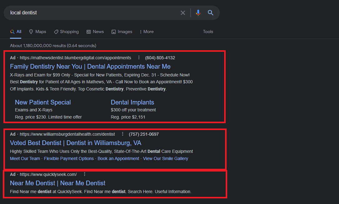Open Voted Best Dentist Williamsburg ad title
Viewport: 339px width, 204px height.
point(76,143)
